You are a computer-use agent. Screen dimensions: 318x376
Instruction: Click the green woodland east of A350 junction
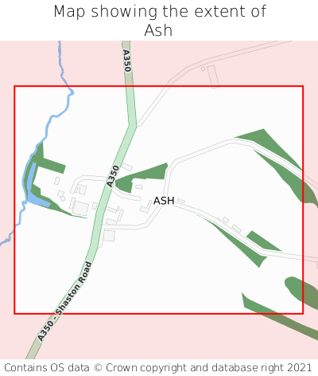click(x=142, y=177)
